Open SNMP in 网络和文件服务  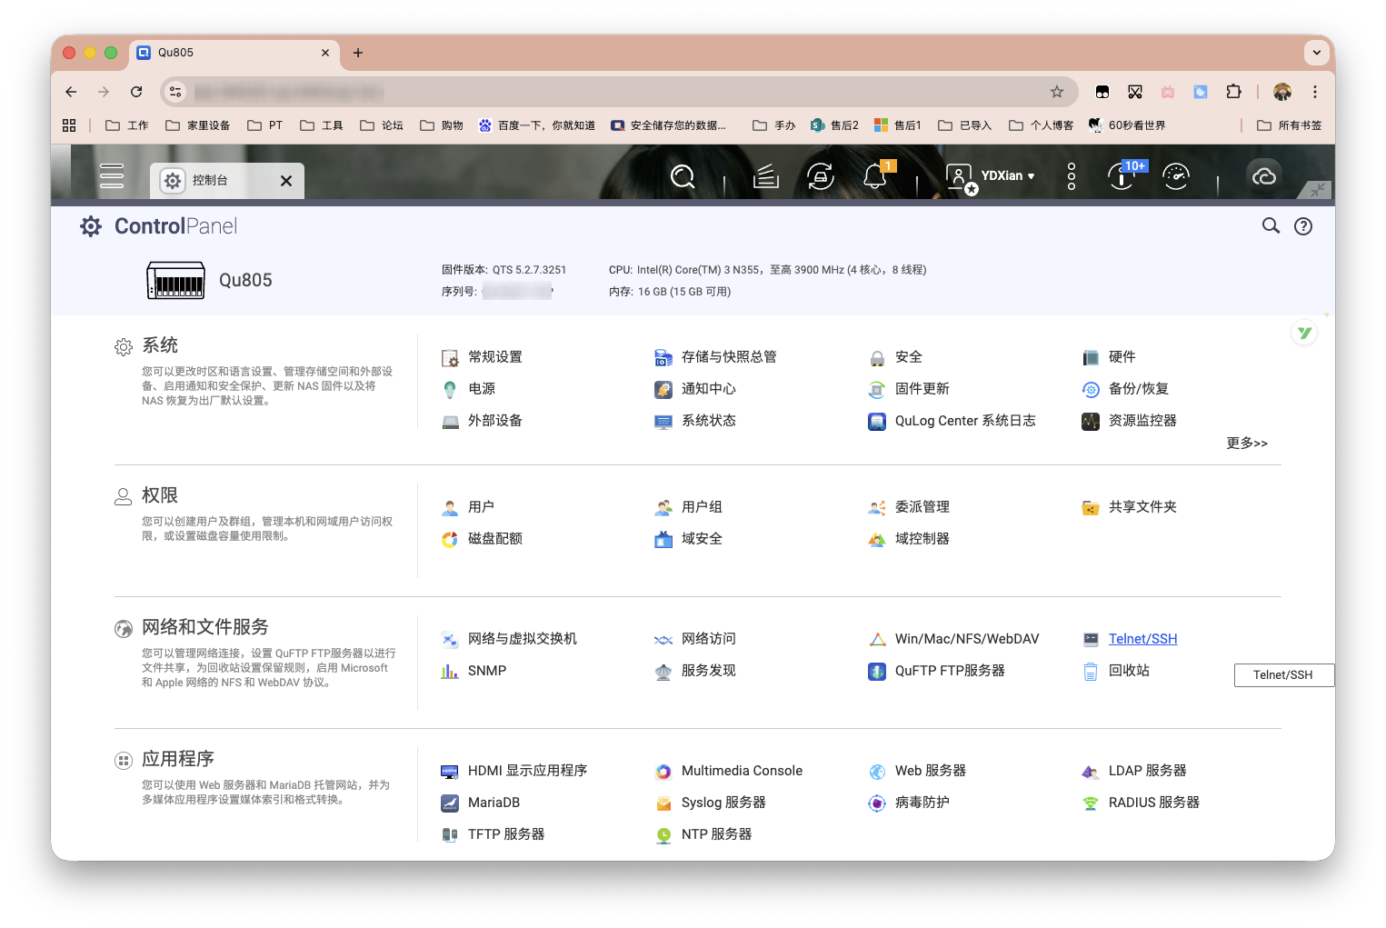pos(487,670)
